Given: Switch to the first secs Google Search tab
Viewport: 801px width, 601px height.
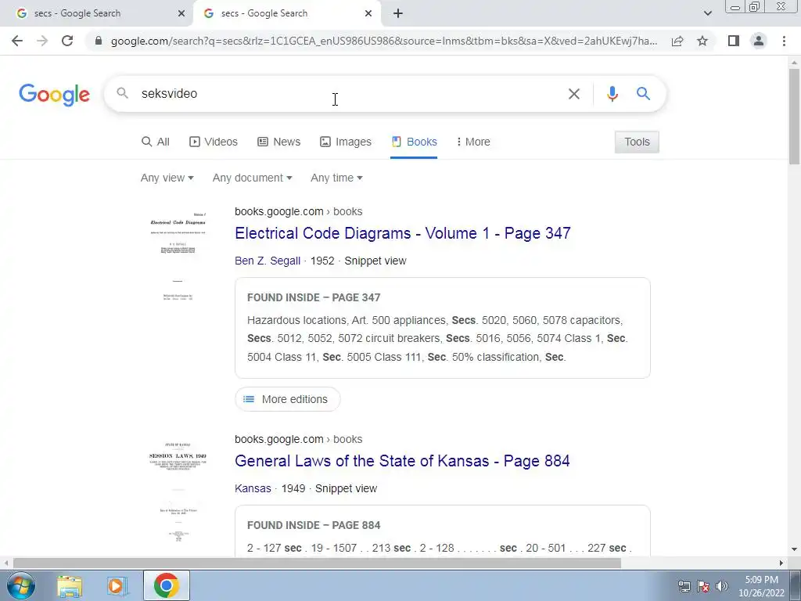Looking at the screenshot, I should pyautogui.click(x=97, y=14).
